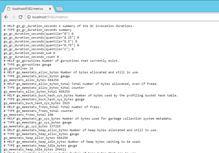
Task: Click the refresh control to reload metrics
Action: (21, 17)
